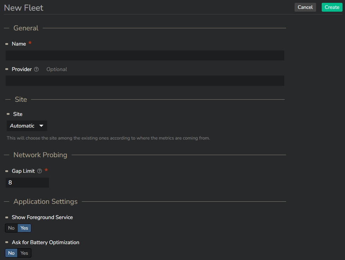Click the bullet marker beside Name label
345x260 pixels.
click(x=7, y=44)
